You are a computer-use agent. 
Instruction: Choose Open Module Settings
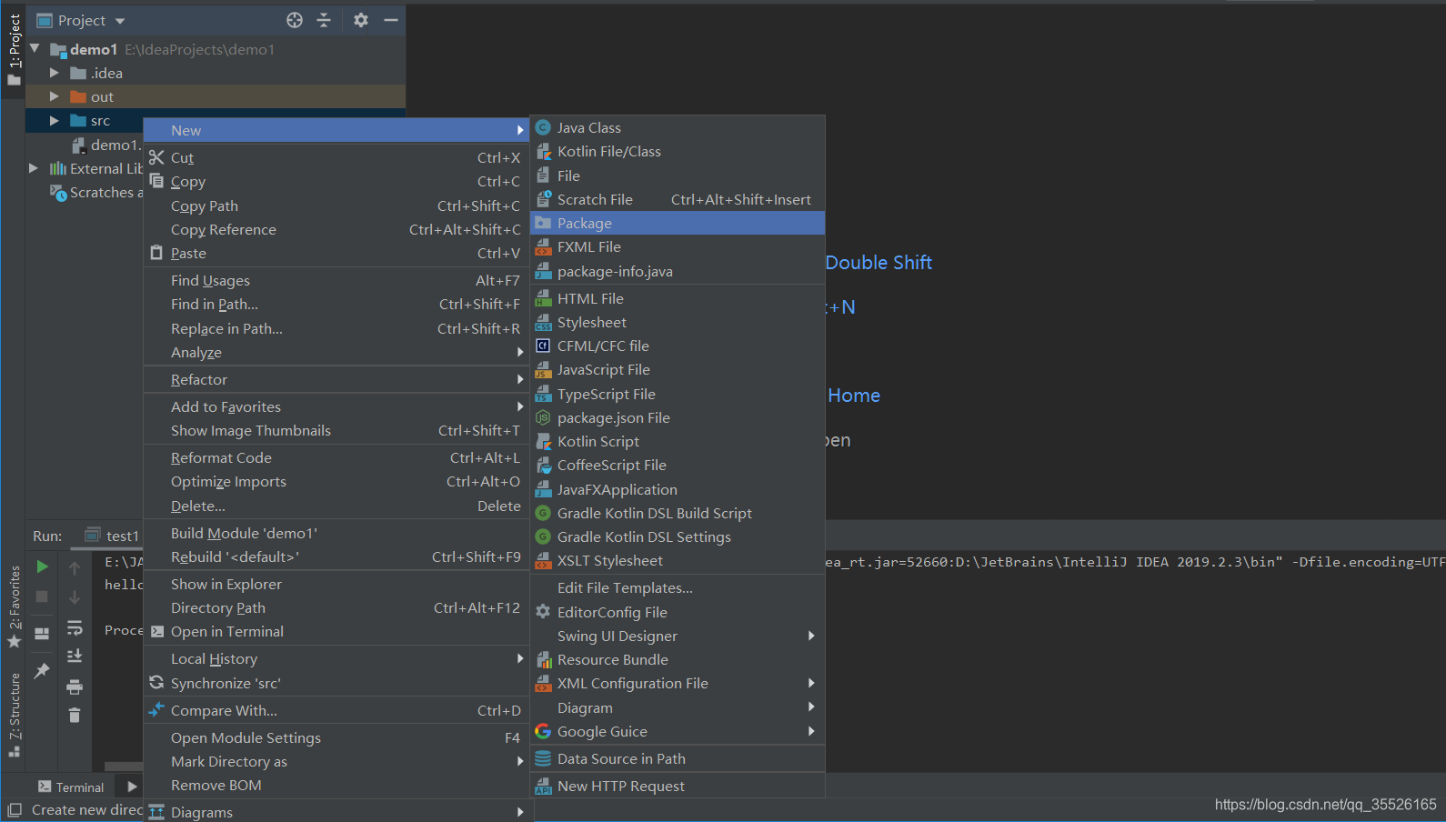tap(336, 737)
